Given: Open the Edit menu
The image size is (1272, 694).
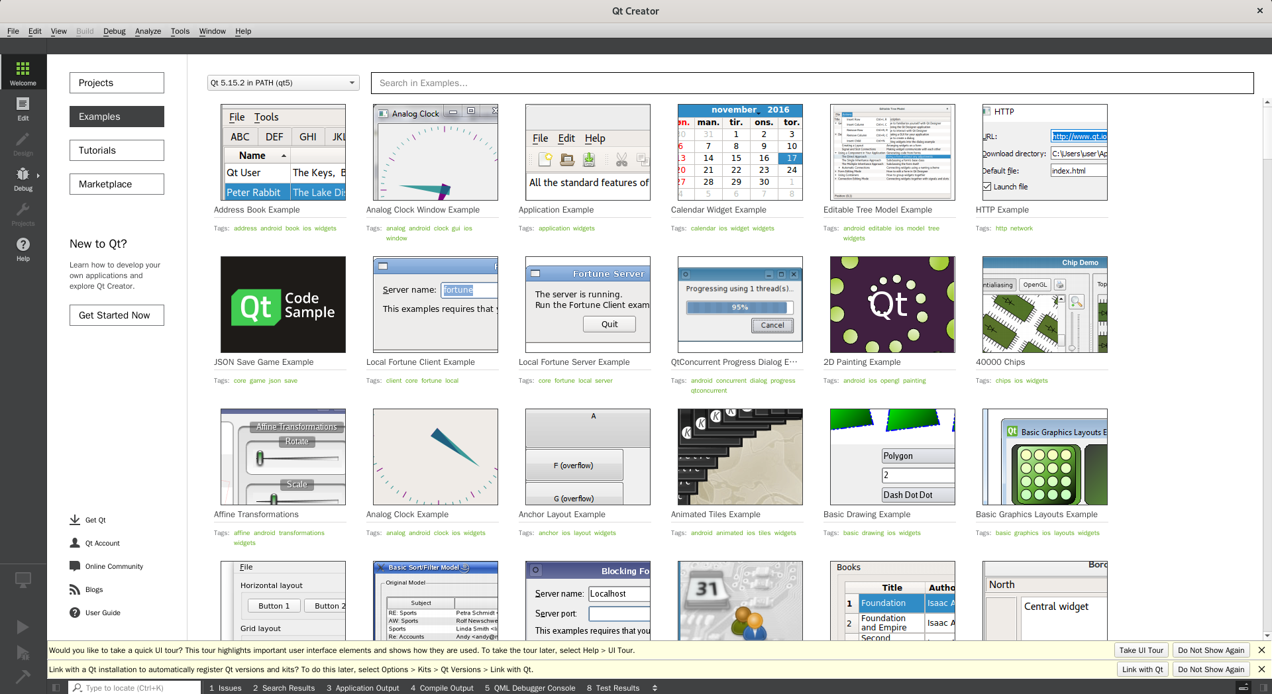Looking at the screenshot, I should [x=35, y=31].
